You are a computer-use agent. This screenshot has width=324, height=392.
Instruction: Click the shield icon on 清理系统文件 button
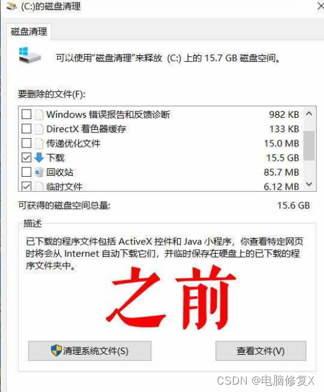[x=56, y=350]
